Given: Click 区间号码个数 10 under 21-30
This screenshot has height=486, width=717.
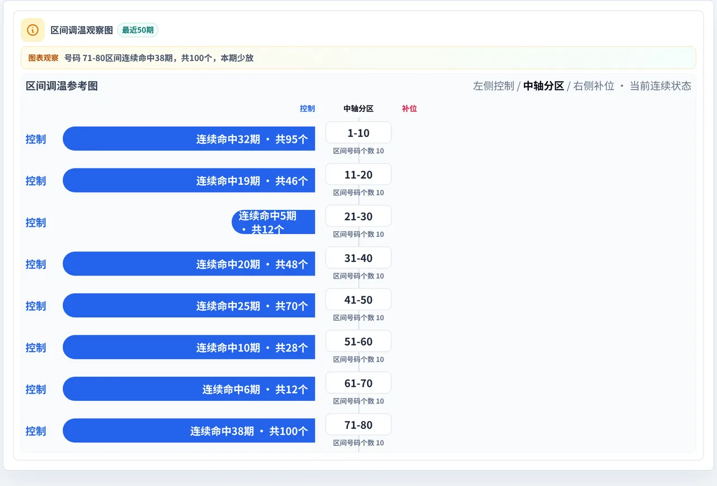Looking at the screenshot, I should pos(358,235).
